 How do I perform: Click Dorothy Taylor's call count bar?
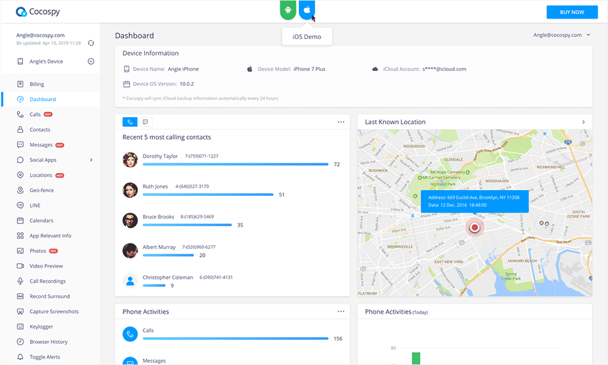tap(236, 165)
